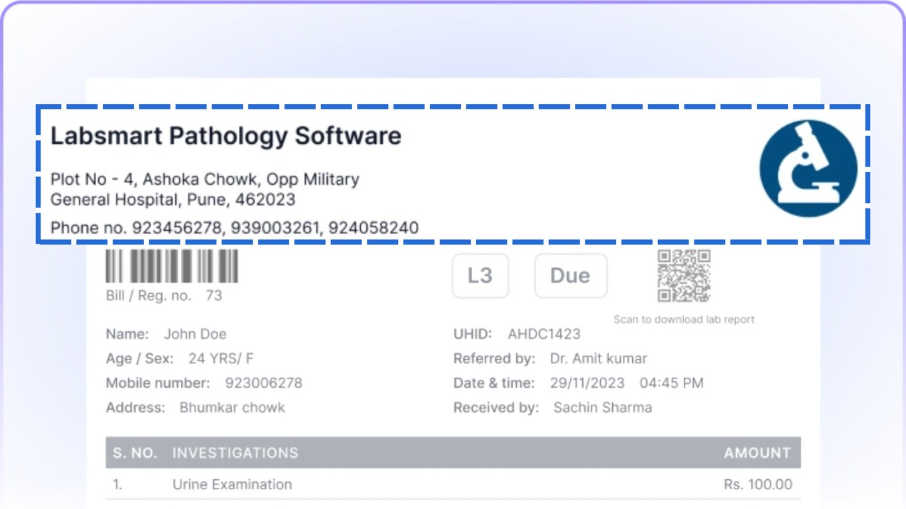Click the Due status badge
The image size is (906, 509).
point(570,276)
